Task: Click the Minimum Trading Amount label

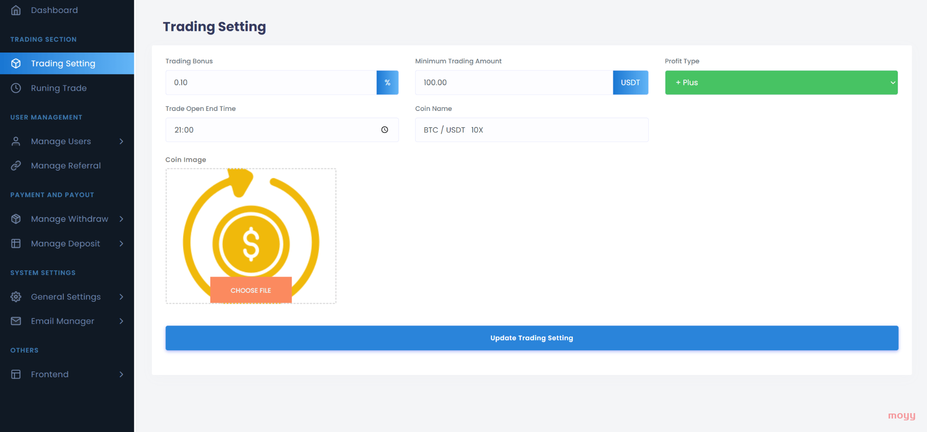Action: tap(458, 61)
